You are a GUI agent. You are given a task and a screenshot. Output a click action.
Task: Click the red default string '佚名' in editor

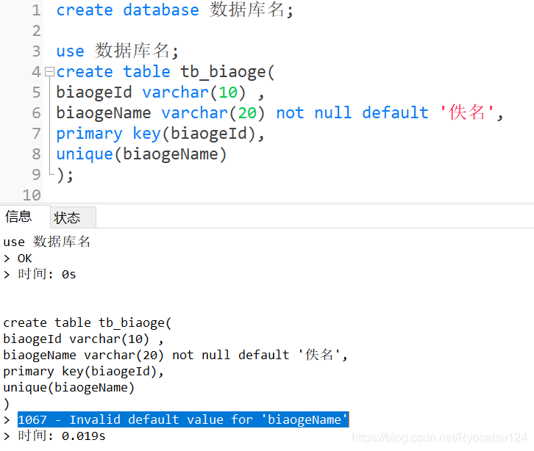tap(466, 112)
